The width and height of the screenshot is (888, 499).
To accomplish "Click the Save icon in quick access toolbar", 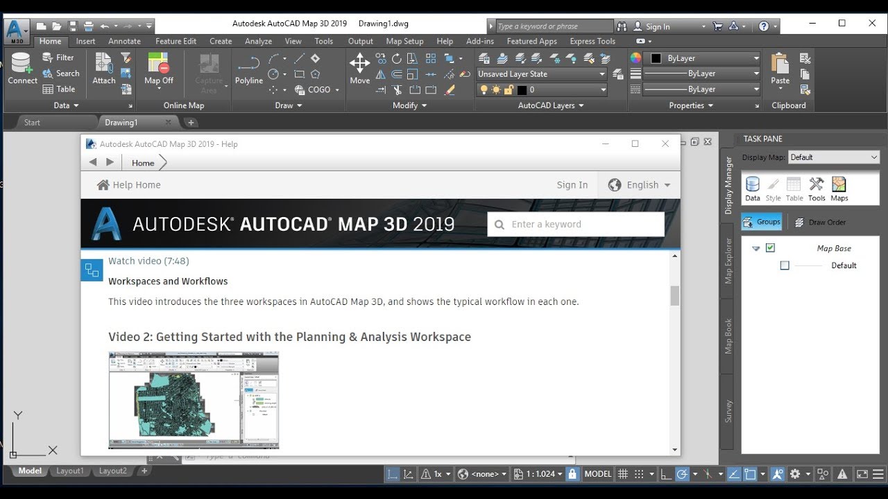I will click(73, 26).
